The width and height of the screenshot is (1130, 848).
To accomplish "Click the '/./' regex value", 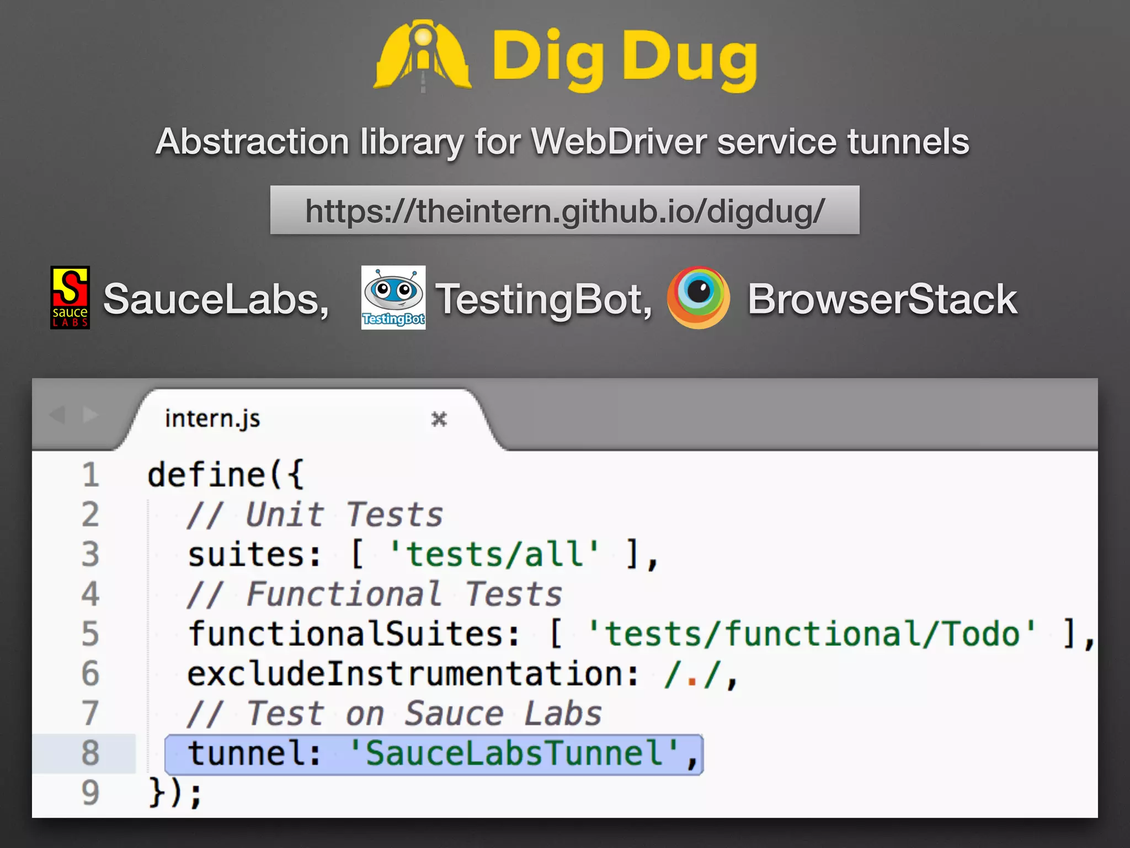I will pos(693,674).
